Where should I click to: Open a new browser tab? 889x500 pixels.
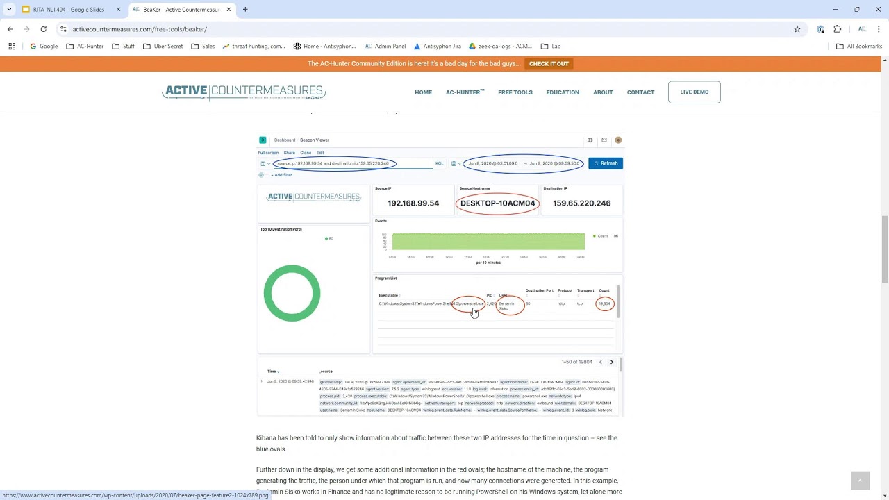(x=245, y=10)
